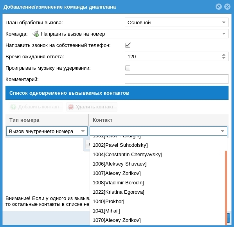Click the Добавить контакт button
The height and width of the screenshot is (227, 234).
[36, 107]
